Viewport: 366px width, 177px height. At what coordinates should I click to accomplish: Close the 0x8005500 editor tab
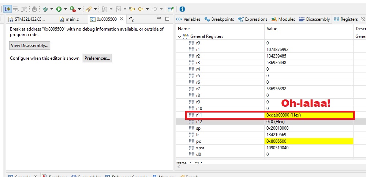click(x=122, y=19)
